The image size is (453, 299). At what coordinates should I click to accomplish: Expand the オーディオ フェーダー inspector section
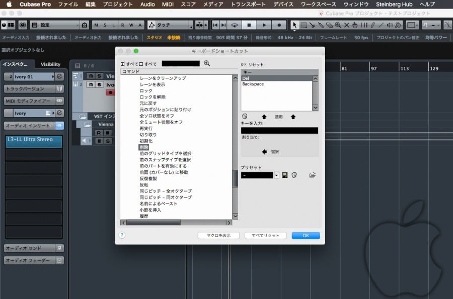30,260
